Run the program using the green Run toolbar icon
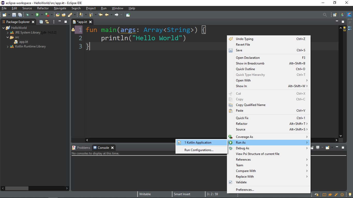The image size is (353, 198). click(x=37, y=15)
